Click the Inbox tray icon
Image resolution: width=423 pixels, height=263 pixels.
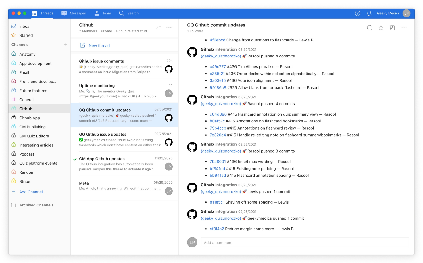tap(14, 26)
